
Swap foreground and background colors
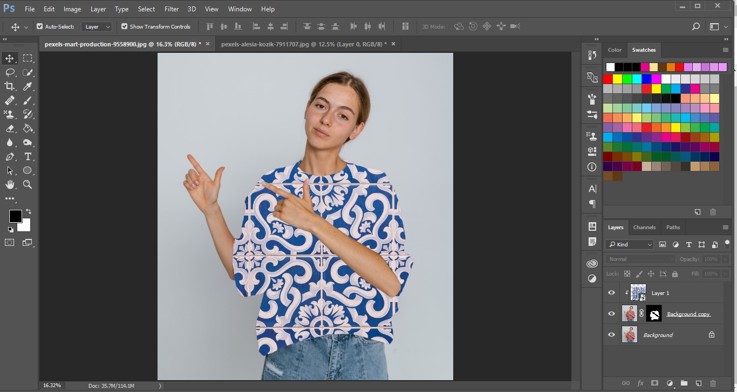tap(29, 211)
